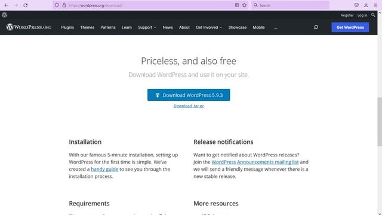Open the About menu item
The image size is (382, 215).
point(184,27)
